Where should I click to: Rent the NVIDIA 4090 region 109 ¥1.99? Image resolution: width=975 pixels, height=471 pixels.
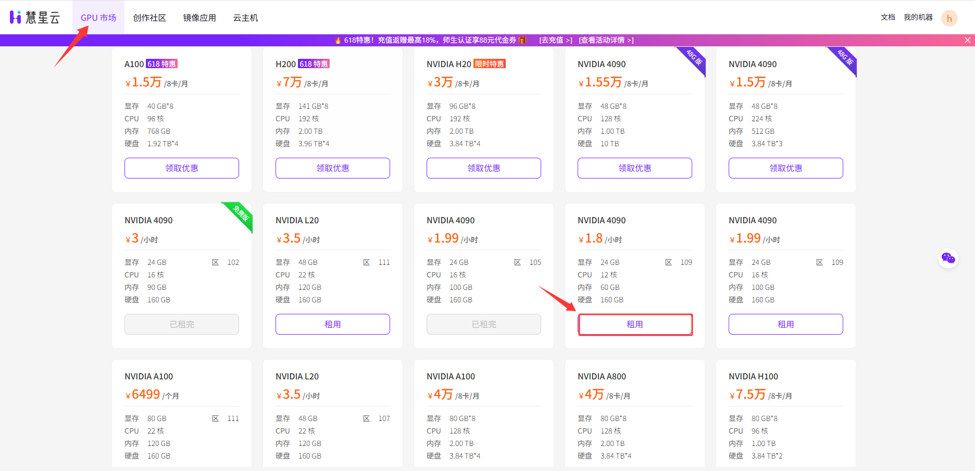786,324
